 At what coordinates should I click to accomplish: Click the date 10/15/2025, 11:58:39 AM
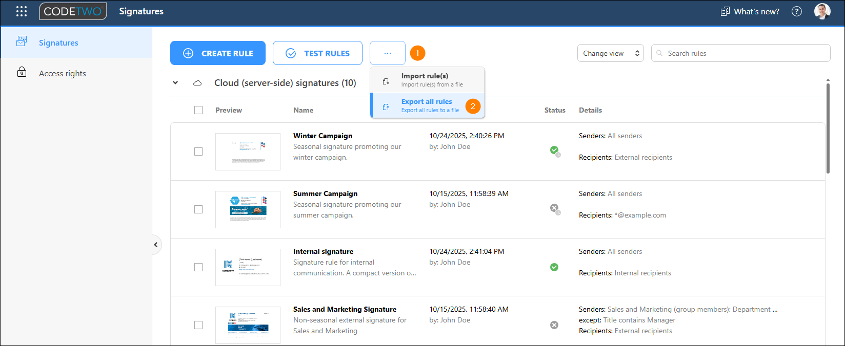point(469,193)
